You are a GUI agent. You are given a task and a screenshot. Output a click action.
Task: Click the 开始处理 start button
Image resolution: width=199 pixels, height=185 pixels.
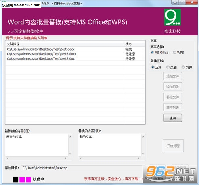pyautogui.click(x=173, y=146)
